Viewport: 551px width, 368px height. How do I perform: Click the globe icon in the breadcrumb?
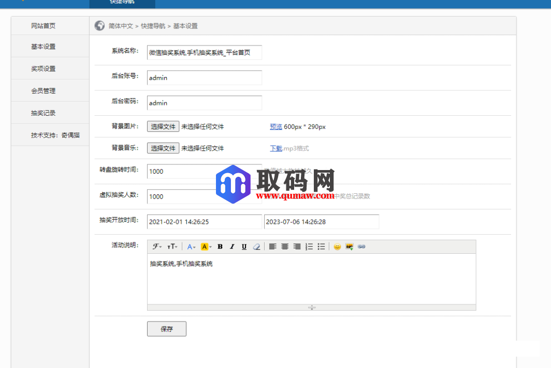99,25
